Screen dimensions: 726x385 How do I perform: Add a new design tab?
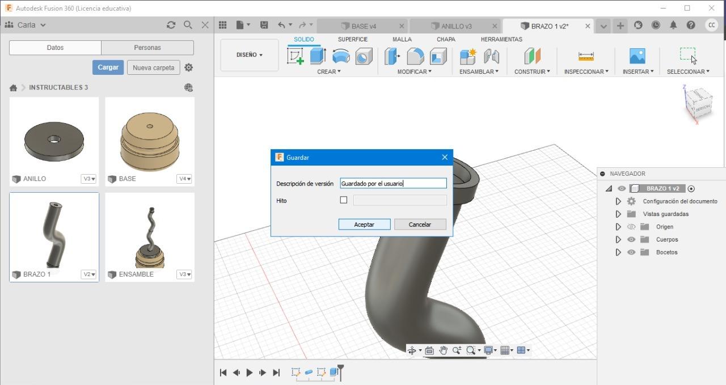click(x=621, y=26)
